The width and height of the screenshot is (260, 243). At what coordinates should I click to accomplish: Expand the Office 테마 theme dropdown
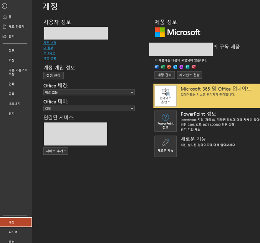[x=89, y=108]
